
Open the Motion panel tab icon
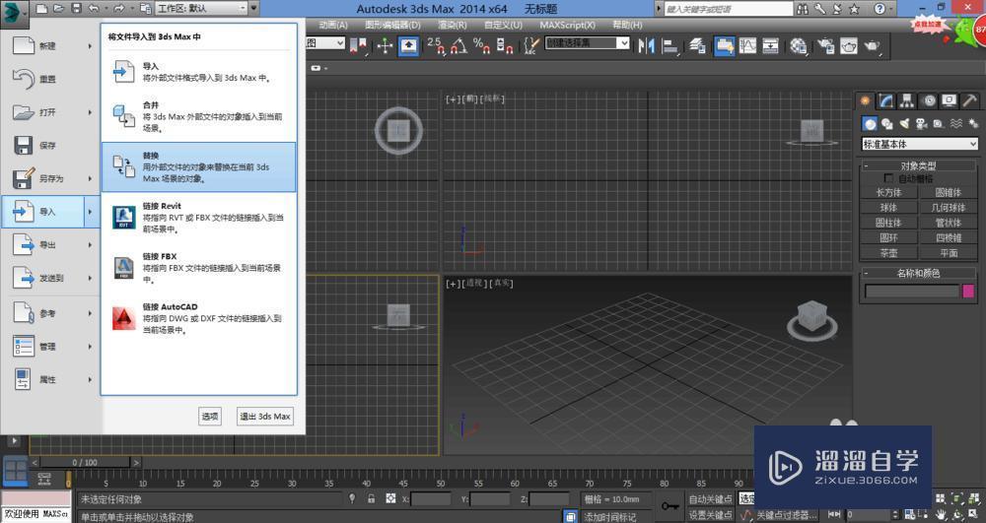pos(929,100)
